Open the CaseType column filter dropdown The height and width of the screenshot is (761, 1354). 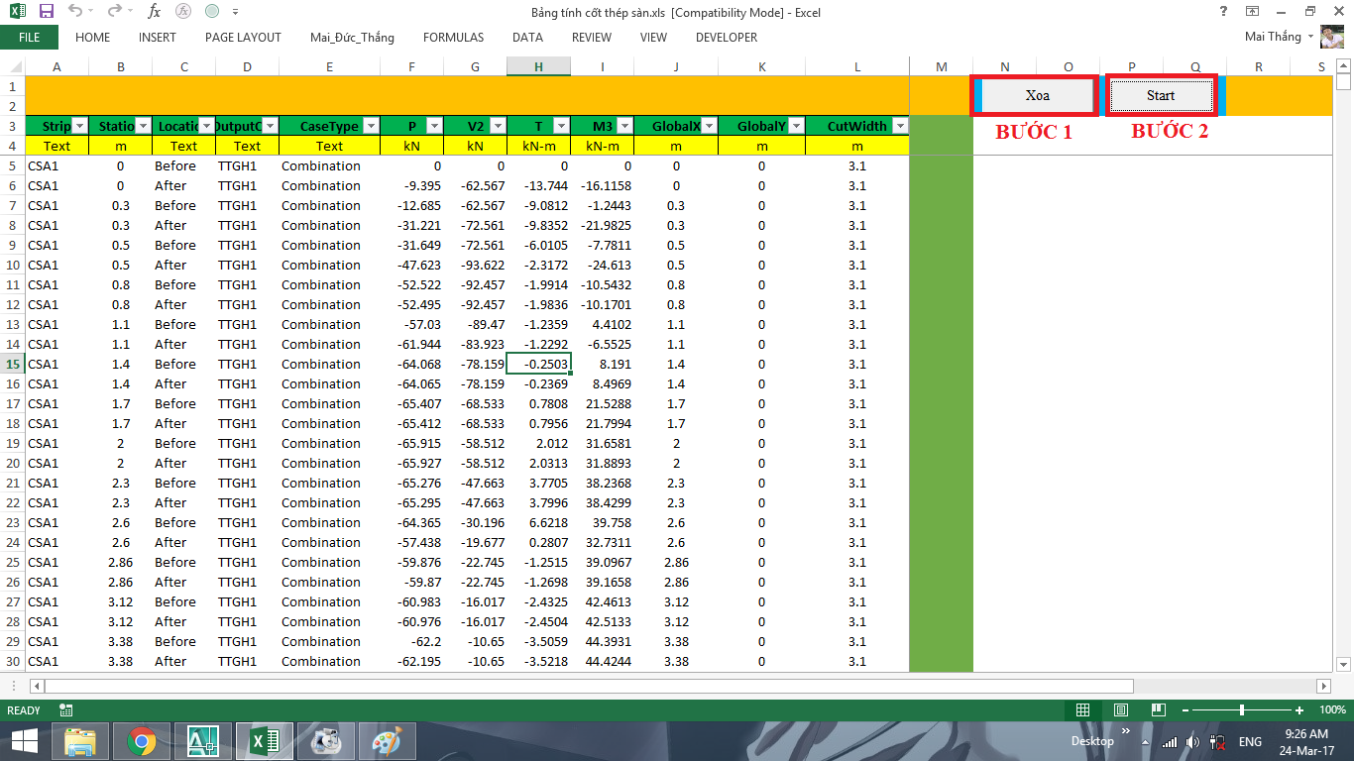371,126
